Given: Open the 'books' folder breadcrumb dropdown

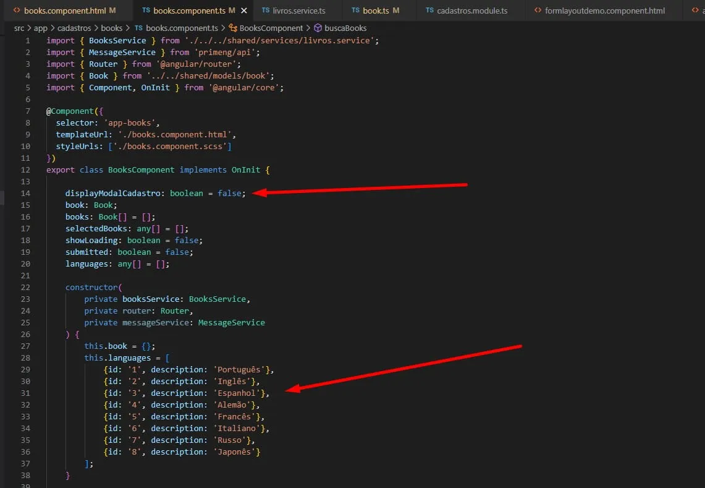Looking at the screenshot, I should tap(112, 28).
